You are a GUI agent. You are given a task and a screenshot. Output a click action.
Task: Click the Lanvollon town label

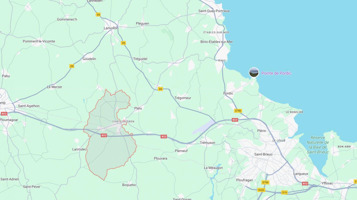(111, 28)
